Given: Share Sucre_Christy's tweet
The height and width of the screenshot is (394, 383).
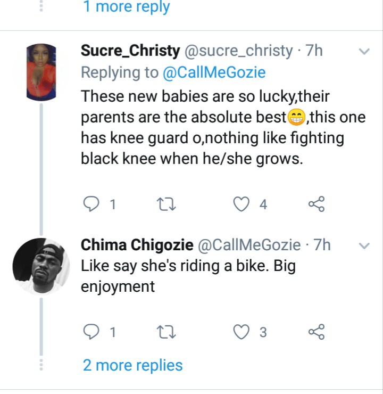Looking at the screenshot, I should [317, 204].
